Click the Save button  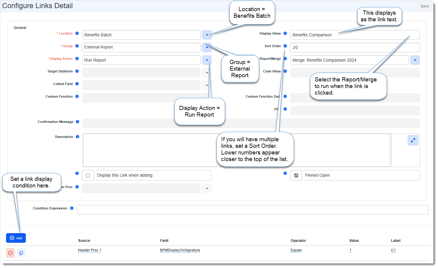[424, 6]
